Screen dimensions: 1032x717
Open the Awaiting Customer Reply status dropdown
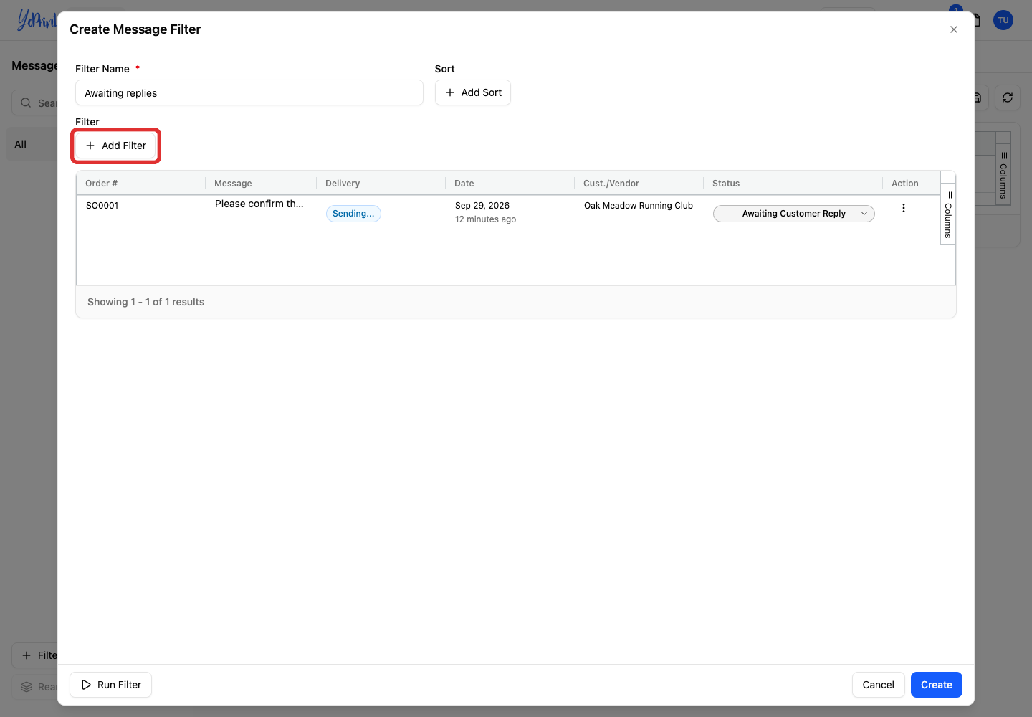tap(794, 214)
